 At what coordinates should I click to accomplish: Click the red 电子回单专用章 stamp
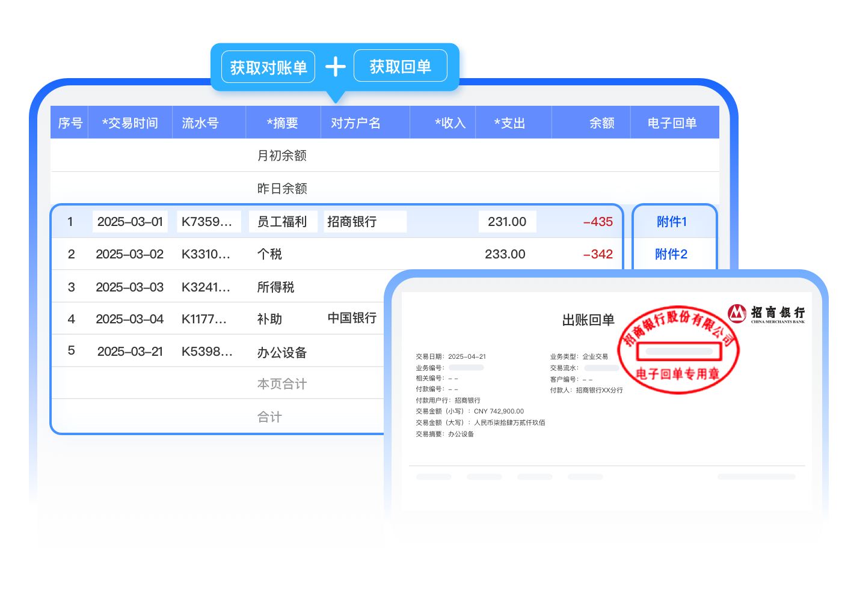(678, 350)
